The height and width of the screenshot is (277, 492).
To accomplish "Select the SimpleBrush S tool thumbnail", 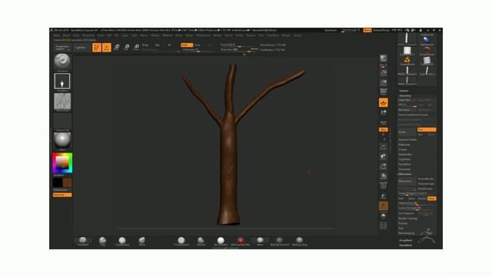I will (x=407, y=60).
